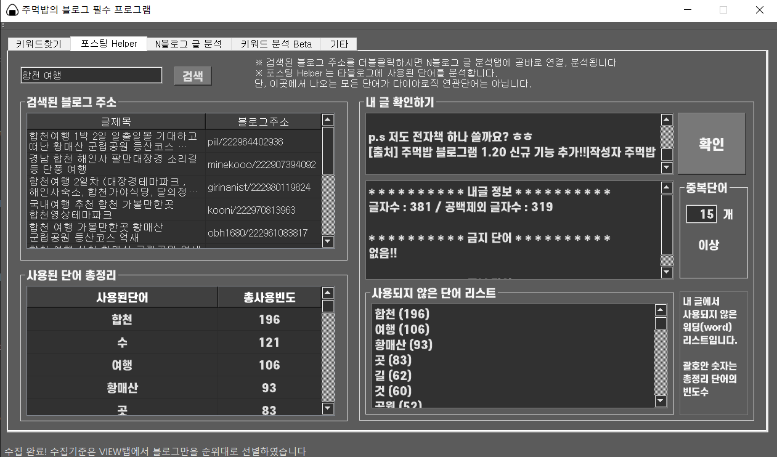
Task: Click the 글자수 : 381 info line
Action: [x=460, y=208]
